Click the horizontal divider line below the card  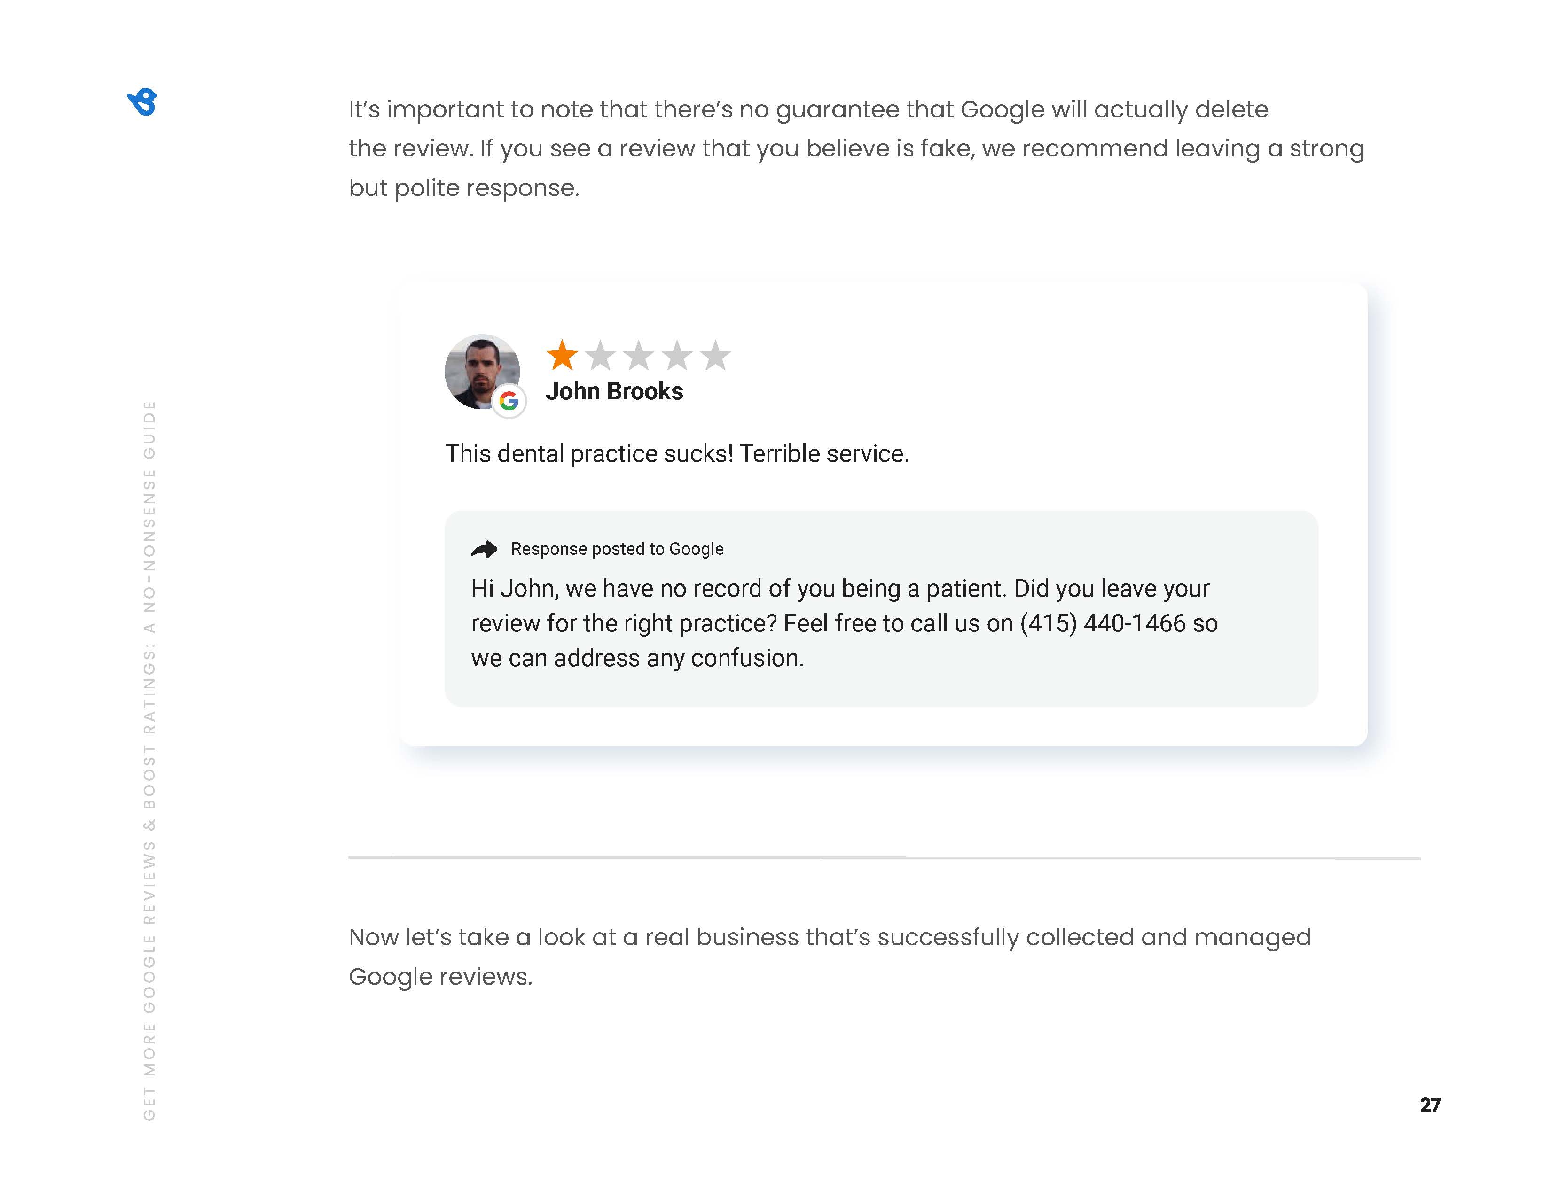pyautogui.click(x=884, y=858)
